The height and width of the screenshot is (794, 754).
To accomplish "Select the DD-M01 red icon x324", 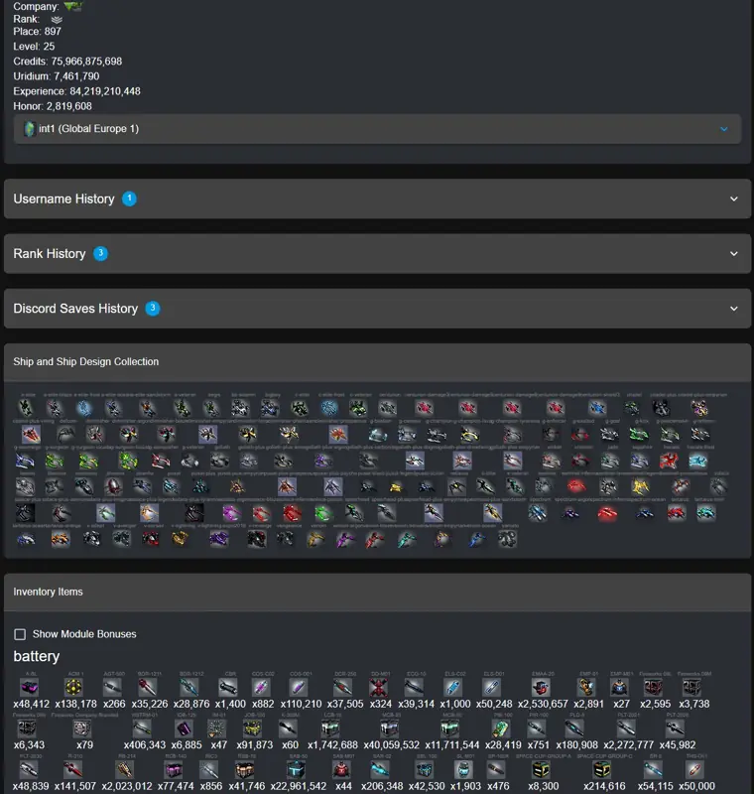I will 378,687.
